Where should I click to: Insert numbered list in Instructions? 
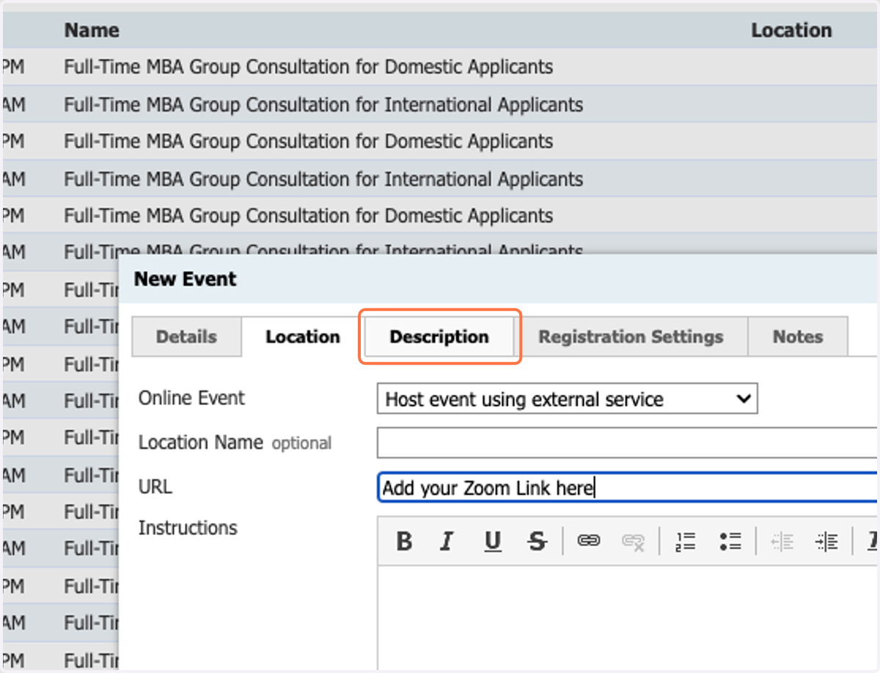(x=685, y=542)
